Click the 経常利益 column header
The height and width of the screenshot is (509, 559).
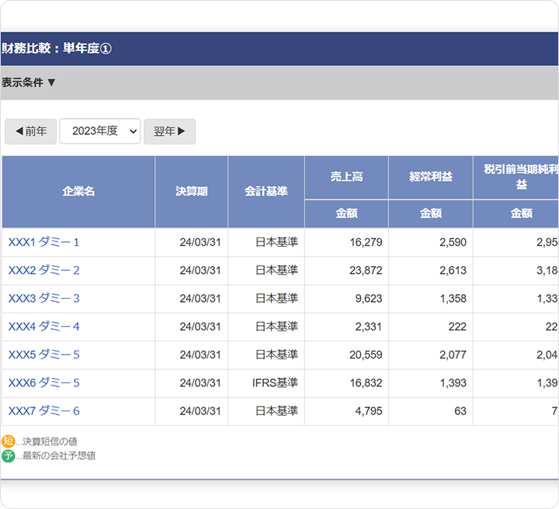pyautogui.click(x=430, y=177)
